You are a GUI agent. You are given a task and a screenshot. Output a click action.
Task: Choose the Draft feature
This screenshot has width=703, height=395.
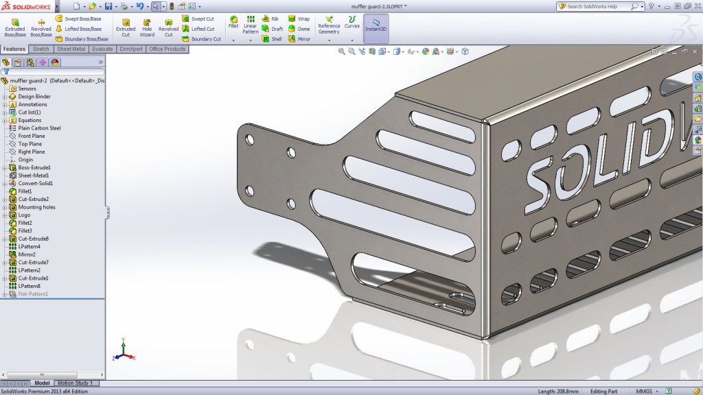click(x=272, y=29)
